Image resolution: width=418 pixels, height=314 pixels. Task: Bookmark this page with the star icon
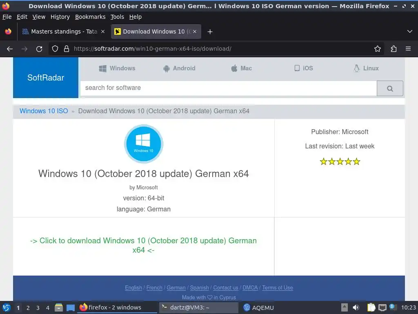(x=378, y=49)
